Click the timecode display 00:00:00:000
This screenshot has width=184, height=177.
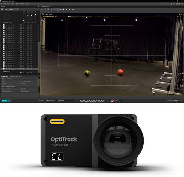point(88,101)
